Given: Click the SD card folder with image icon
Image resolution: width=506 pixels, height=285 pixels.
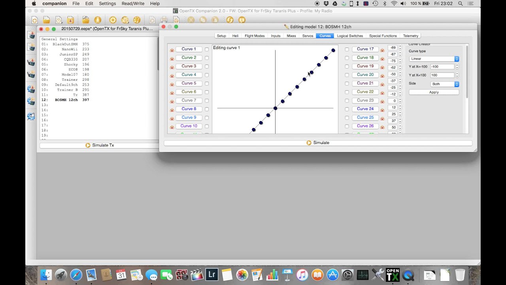Looking at the screenshot, I should [85, 20].
